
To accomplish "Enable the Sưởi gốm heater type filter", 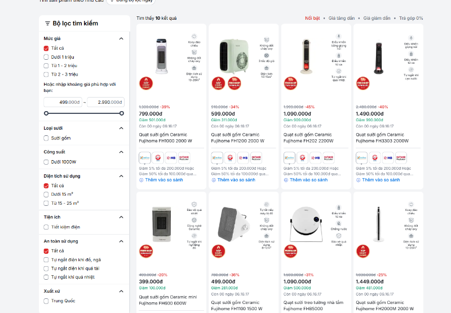I will point(46,138).
